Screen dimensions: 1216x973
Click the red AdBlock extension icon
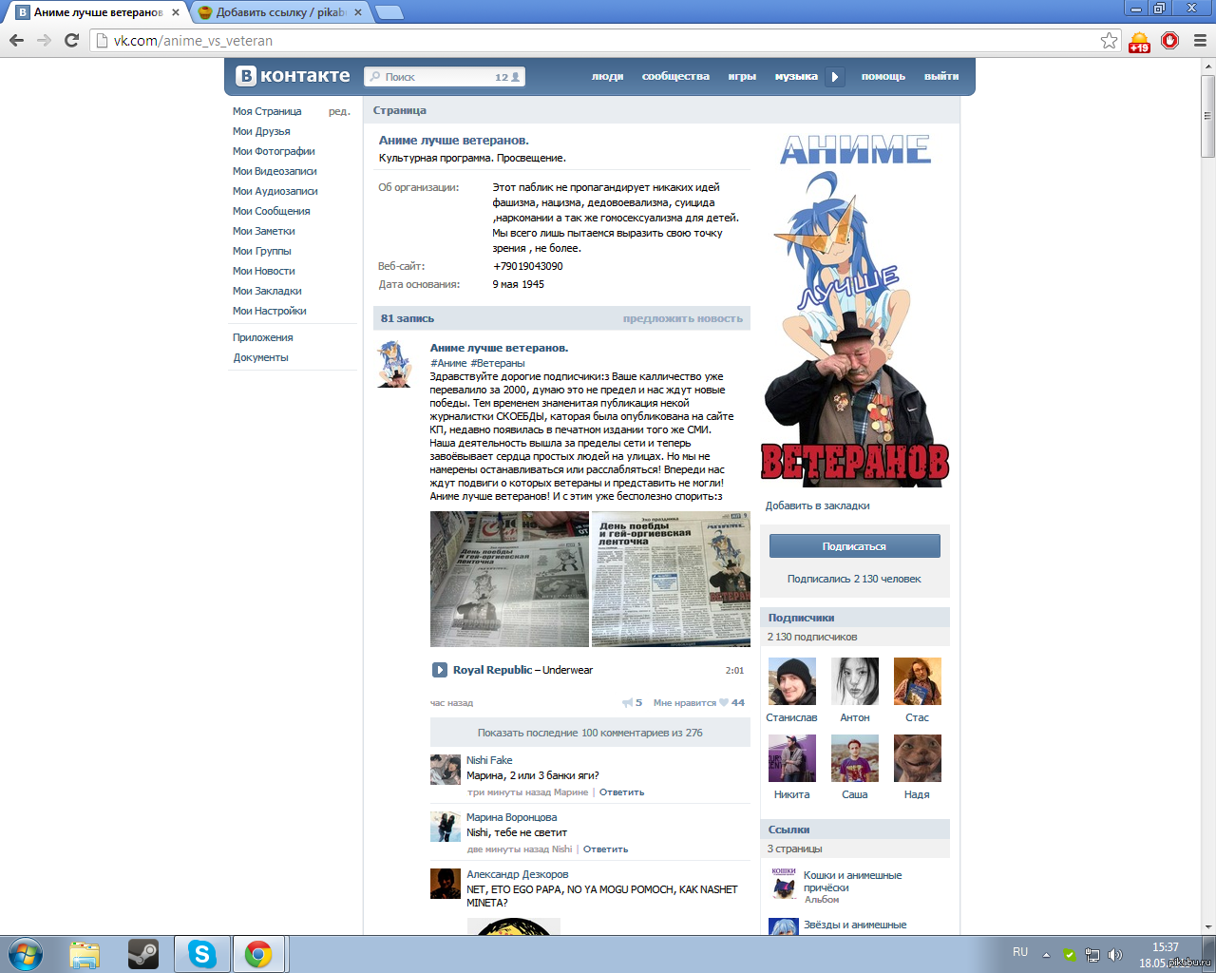[x=1170, y=40]
